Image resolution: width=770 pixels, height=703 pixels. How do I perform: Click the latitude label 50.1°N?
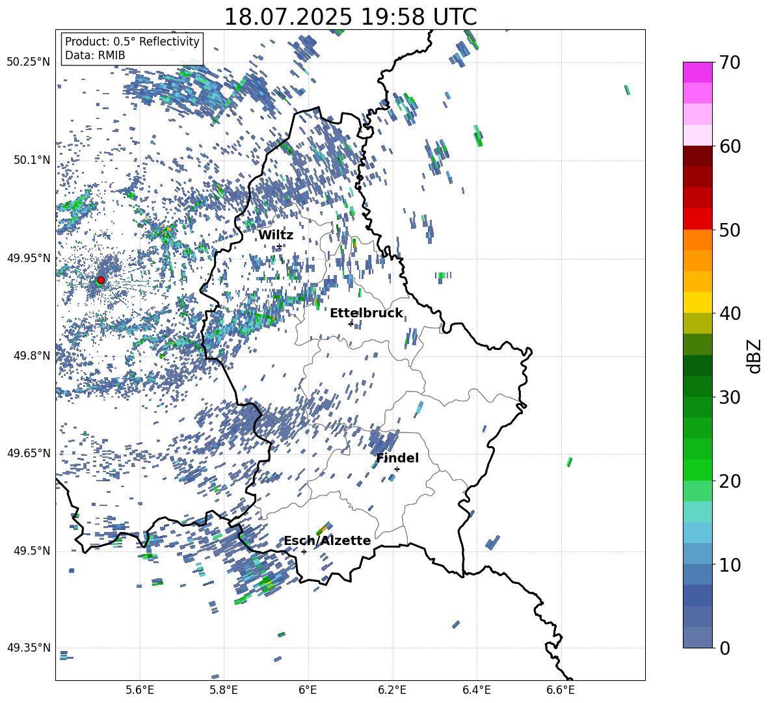point(31,160)
